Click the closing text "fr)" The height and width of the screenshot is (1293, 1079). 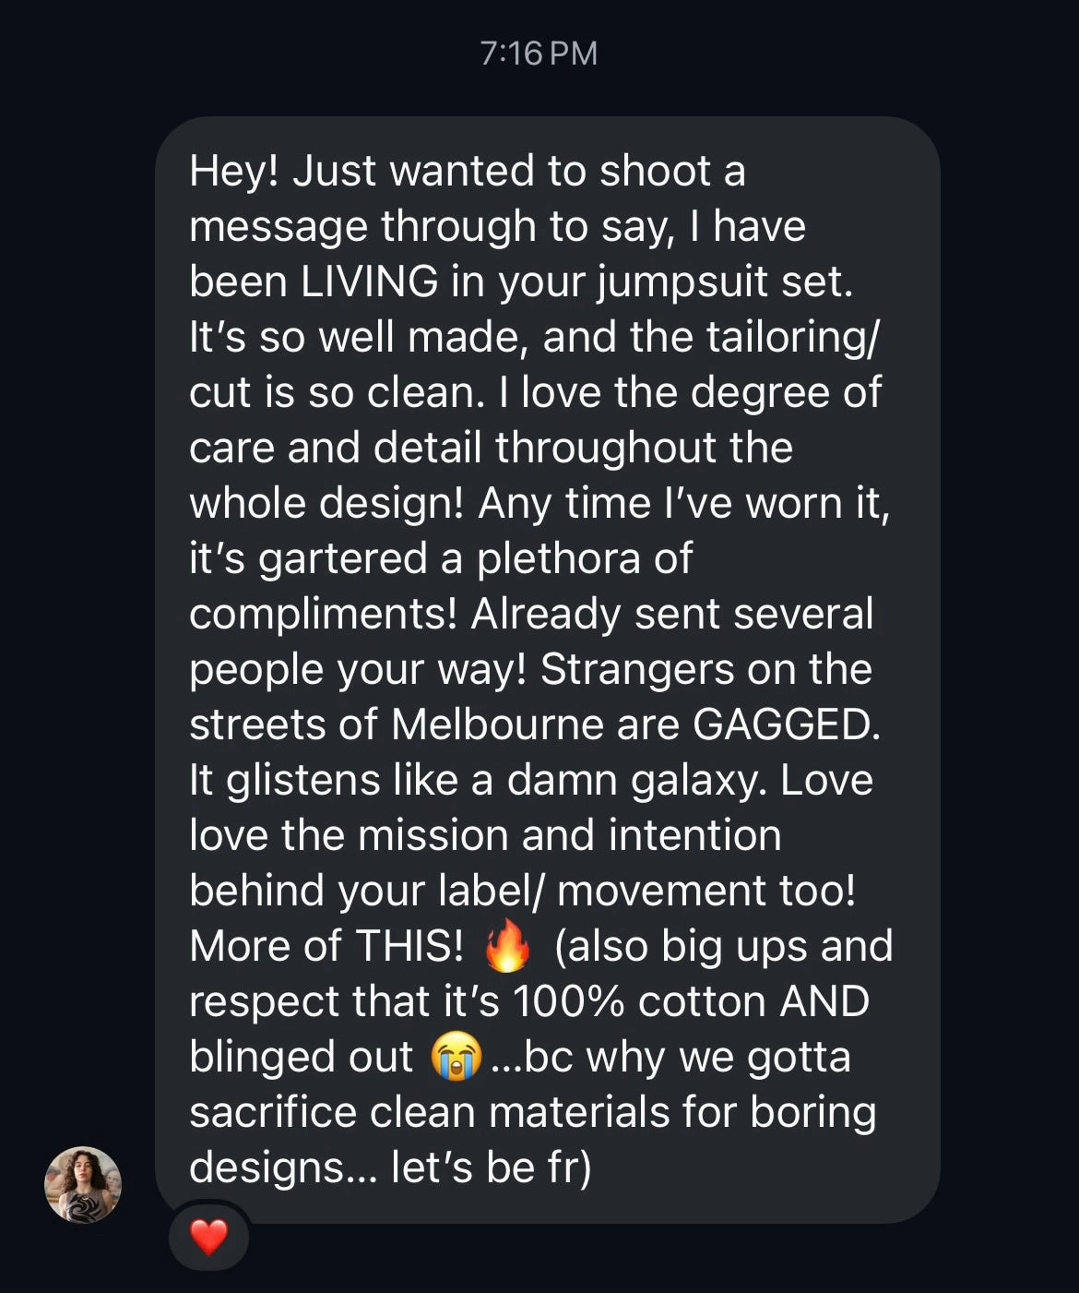pyautogui.click(x=569, y=1168)
